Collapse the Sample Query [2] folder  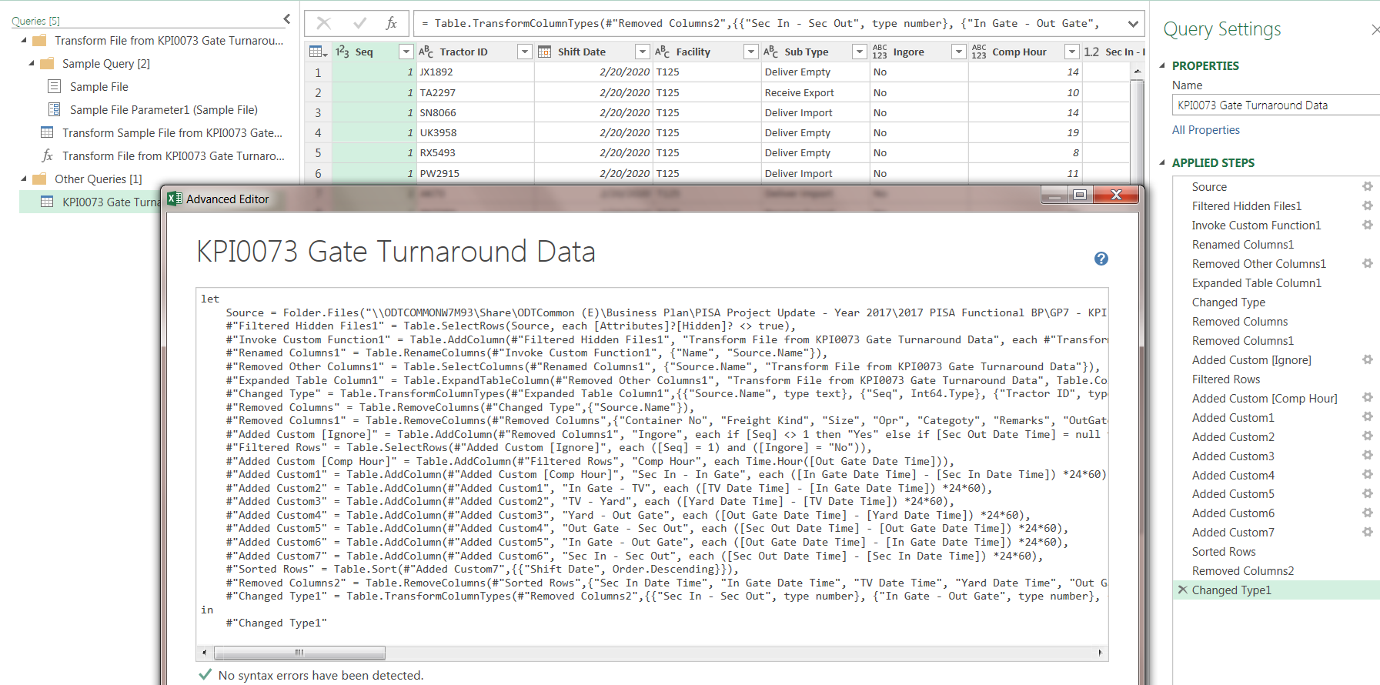tap(32, 63)
